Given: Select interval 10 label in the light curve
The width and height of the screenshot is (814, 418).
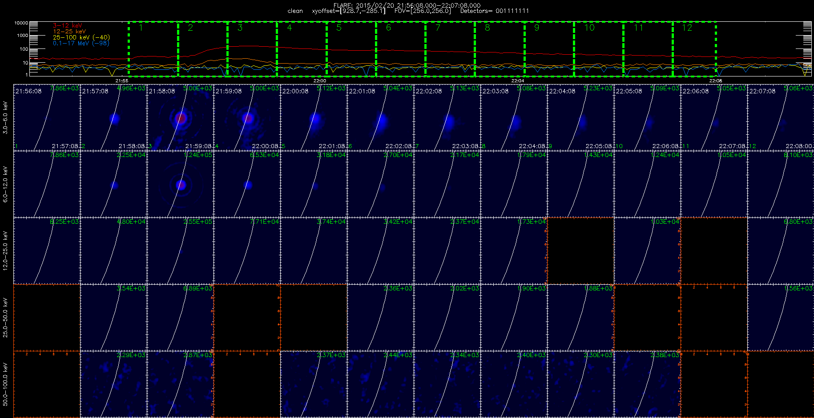Looking at the screenshot, I should [x=589, y=28].
